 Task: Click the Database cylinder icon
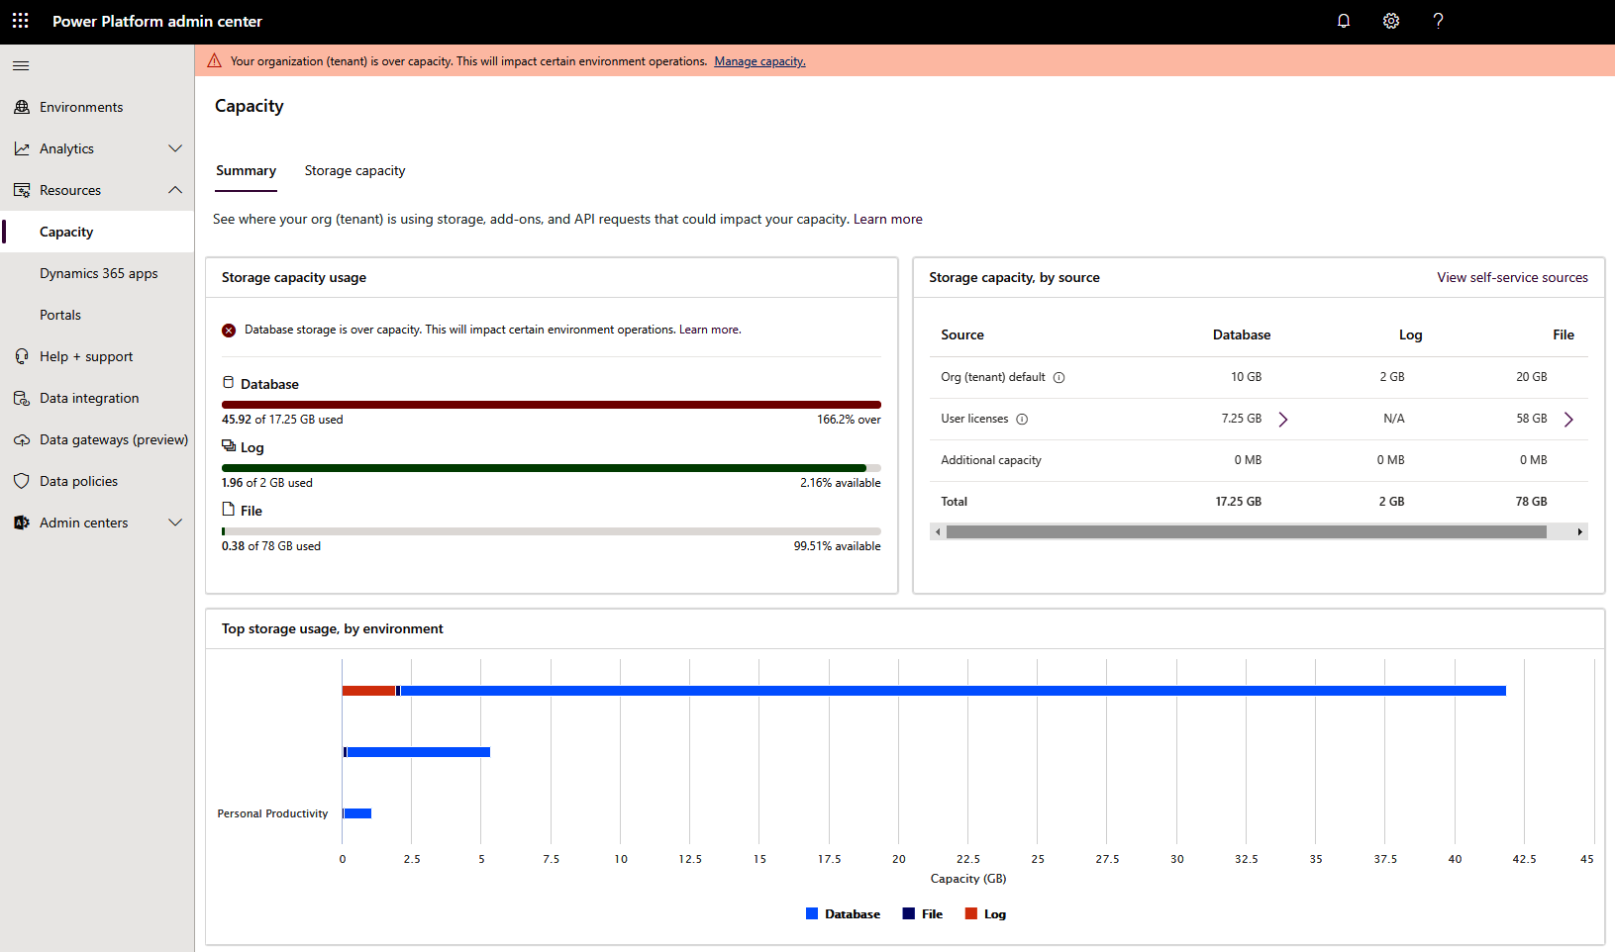pyautogui.click(x=229, y=382)
